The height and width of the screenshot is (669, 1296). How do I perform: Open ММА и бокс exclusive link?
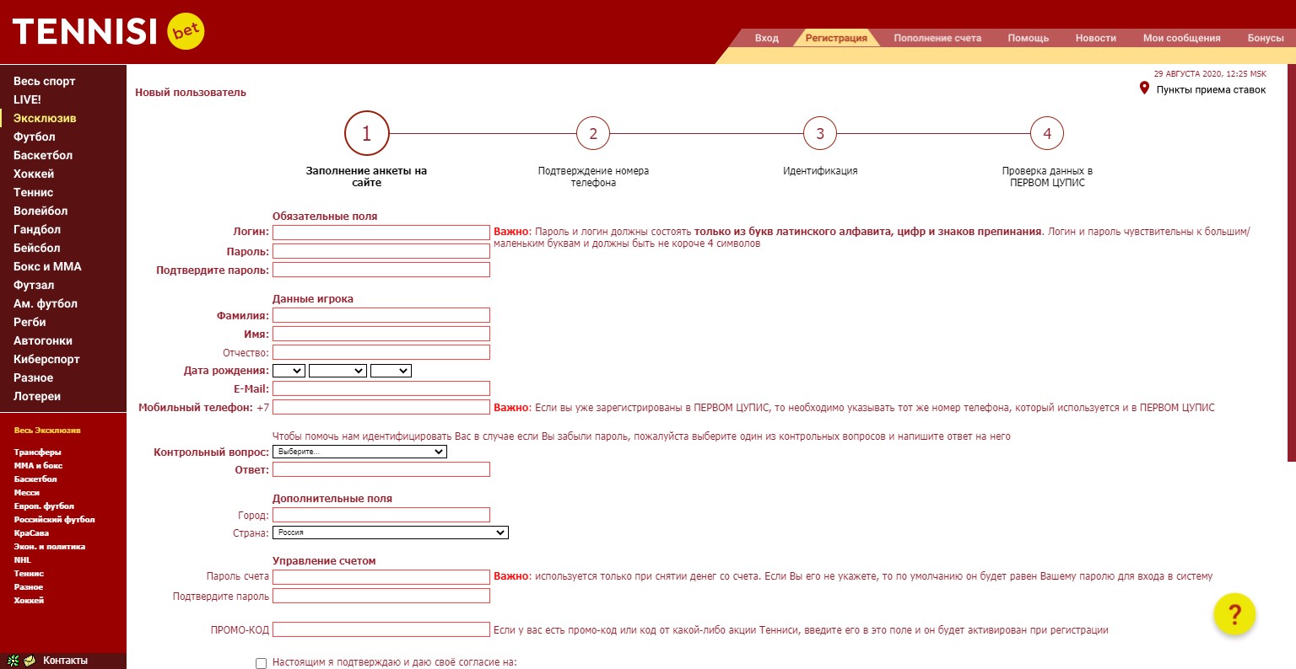pyautogui.click(x=38, y=466)
